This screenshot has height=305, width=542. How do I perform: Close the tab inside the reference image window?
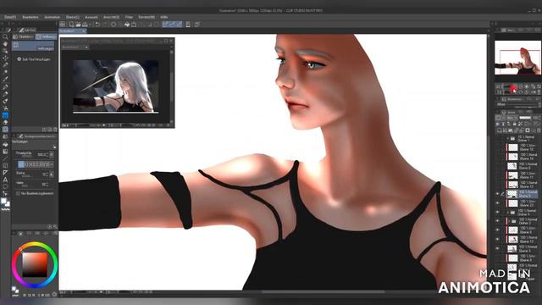86,47
